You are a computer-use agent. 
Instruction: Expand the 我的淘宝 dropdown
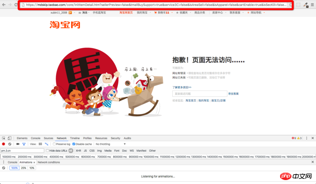(x=150, y=13)
